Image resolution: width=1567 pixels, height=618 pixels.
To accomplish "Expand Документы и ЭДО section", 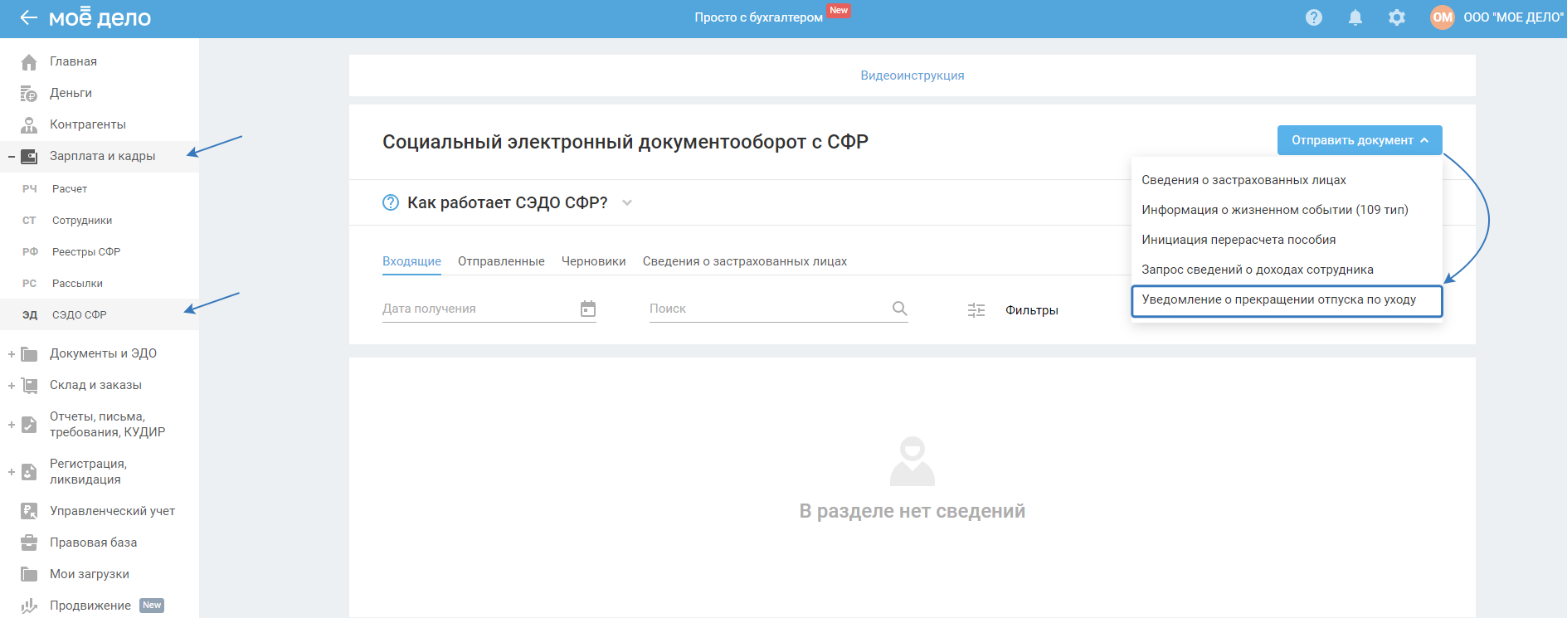I will tap(12, 354).
